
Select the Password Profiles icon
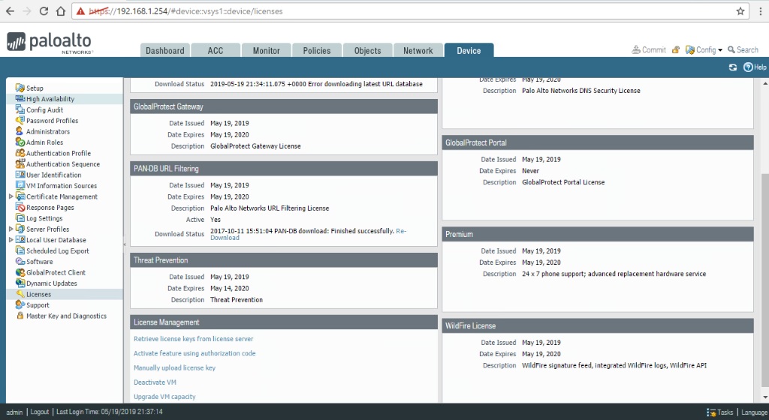coord(20,121)
